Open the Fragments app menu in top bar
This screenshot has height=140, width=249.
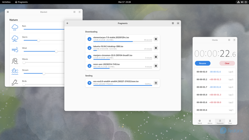(x=21, y=2)
